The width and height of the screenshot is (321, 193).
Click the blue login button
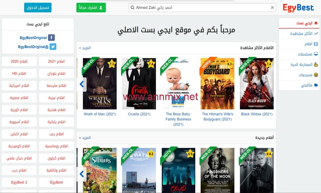click(38, 8)
